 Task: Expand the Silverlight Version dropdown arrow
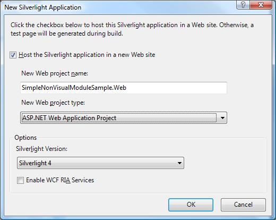[179, 163]
